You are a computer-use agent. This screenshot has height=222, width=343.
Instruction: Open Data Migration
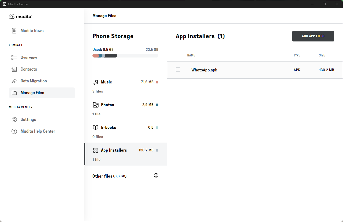pyautogui.click(x=42, y=81)
